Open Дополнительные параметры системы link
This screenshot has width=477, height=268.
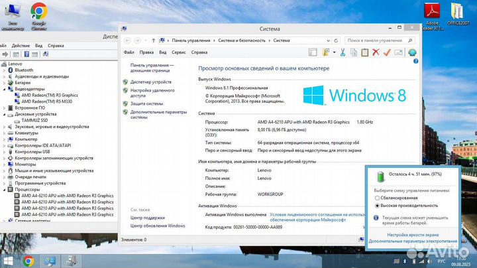click(x=158, y=115)
